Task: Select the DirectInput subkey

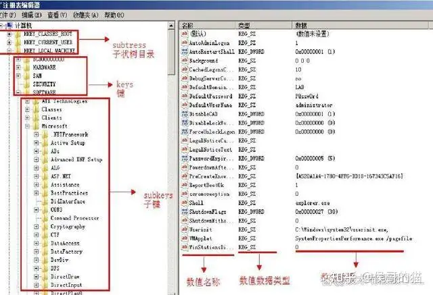Action: pos(66,285)
